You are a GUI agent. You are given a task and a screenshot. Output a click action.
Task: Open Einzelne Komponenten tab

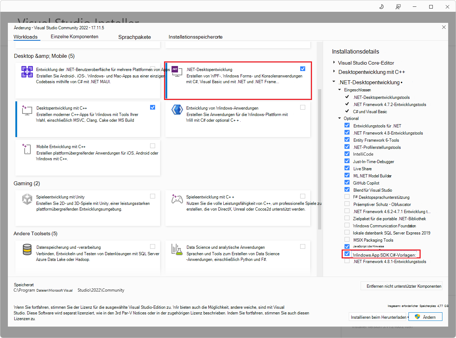74,36
